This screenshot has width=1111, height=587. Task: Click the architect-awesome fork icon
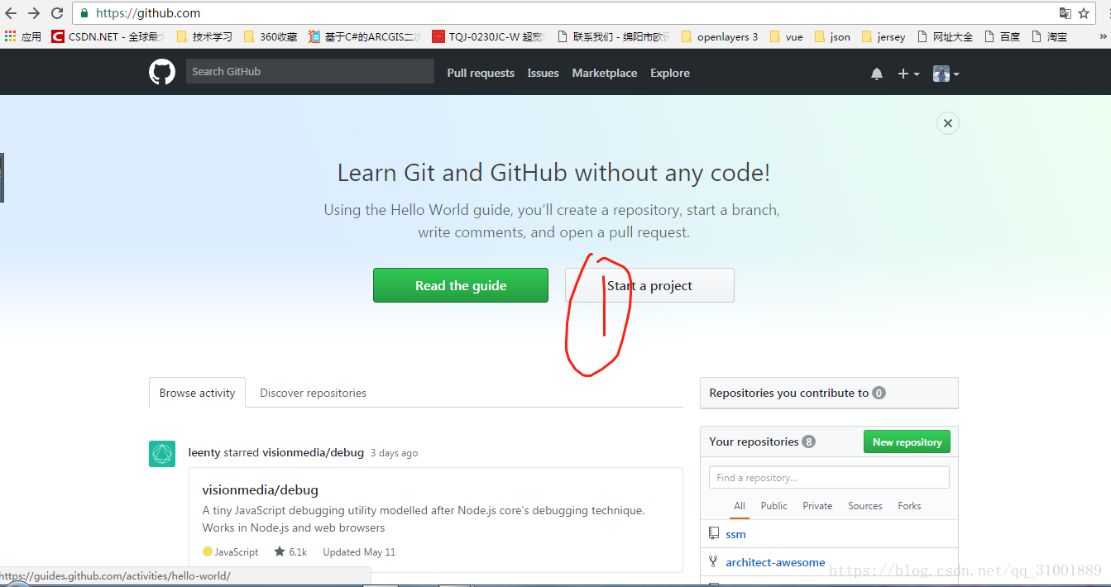[713, 561]
